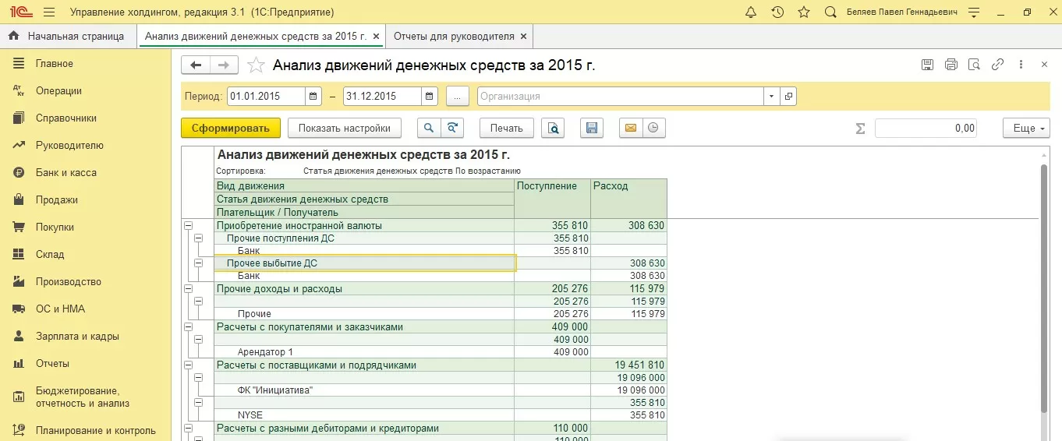Copy link to report with chain icon
Viewport: 1062px width, 441px height.
point(997,65)
